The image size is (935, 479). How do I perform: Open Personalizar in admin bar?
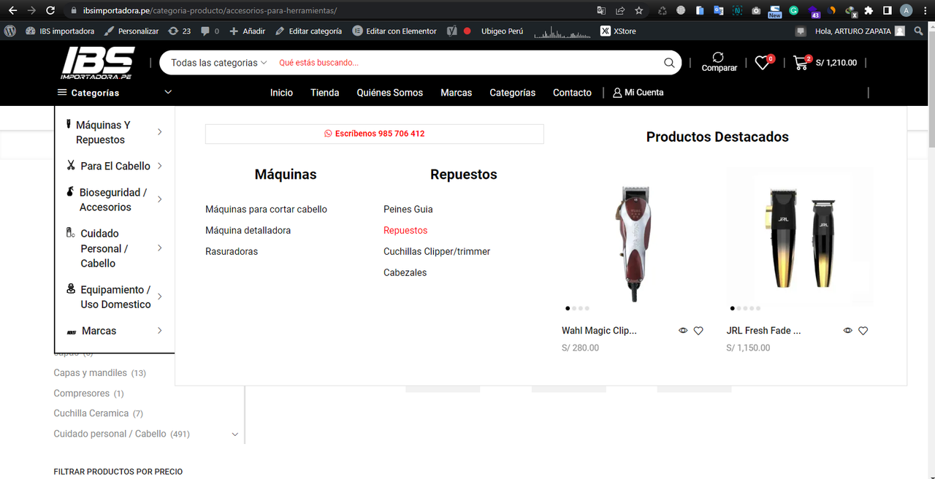click(x=131, y=31)
